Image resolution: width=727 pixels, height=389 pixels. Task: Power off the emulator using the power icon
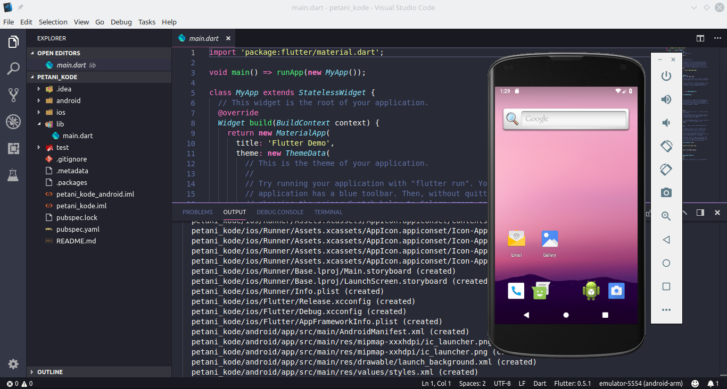(x=666, y=75)
